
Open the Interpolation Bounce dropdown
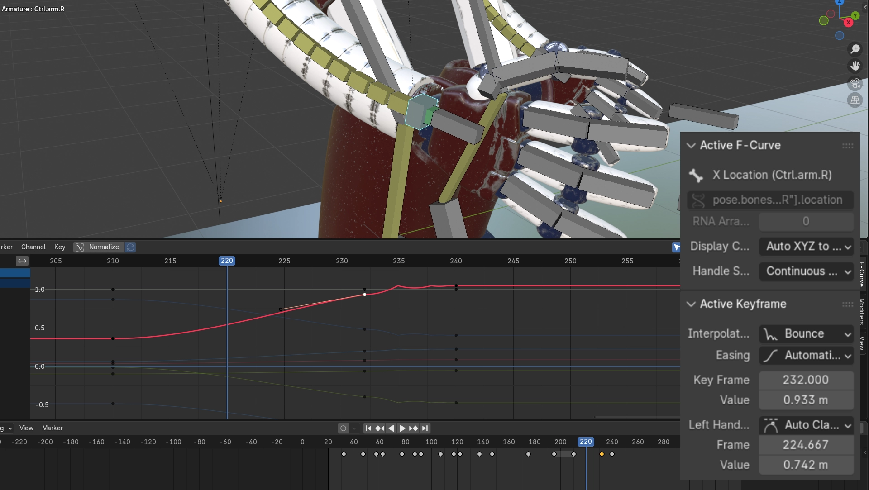click(x=806, y=334)
